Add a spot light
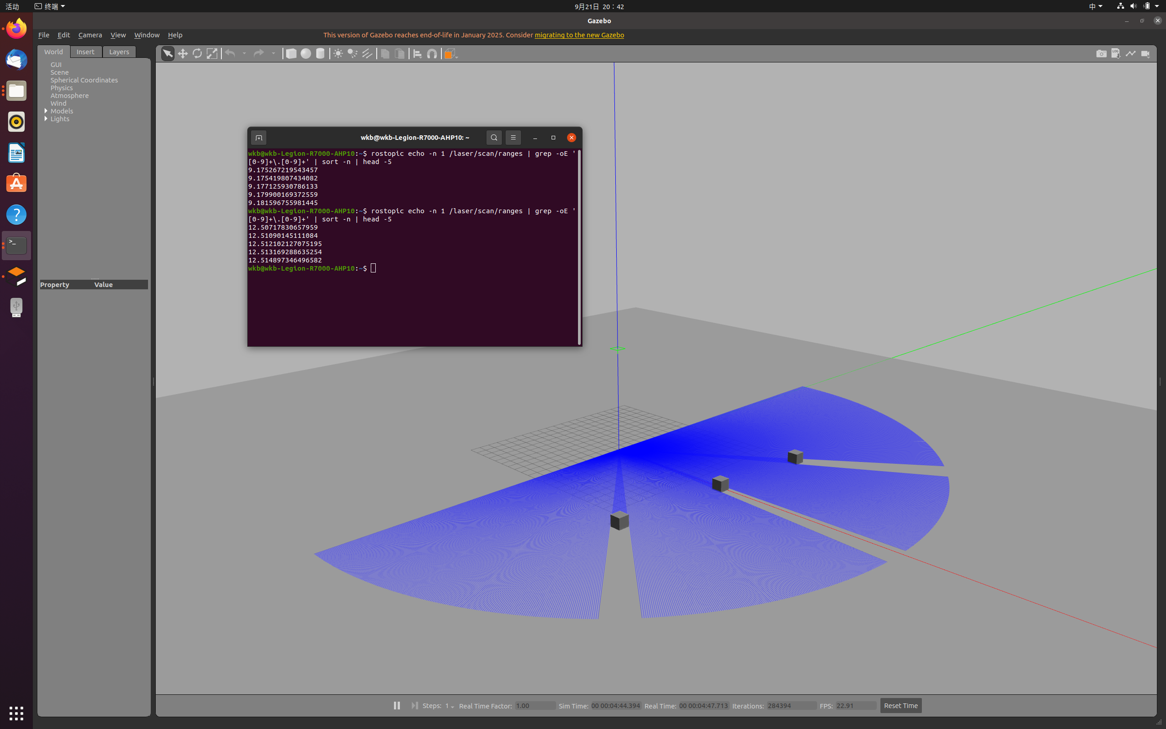The image size is (1166, 729). (353, 53)
